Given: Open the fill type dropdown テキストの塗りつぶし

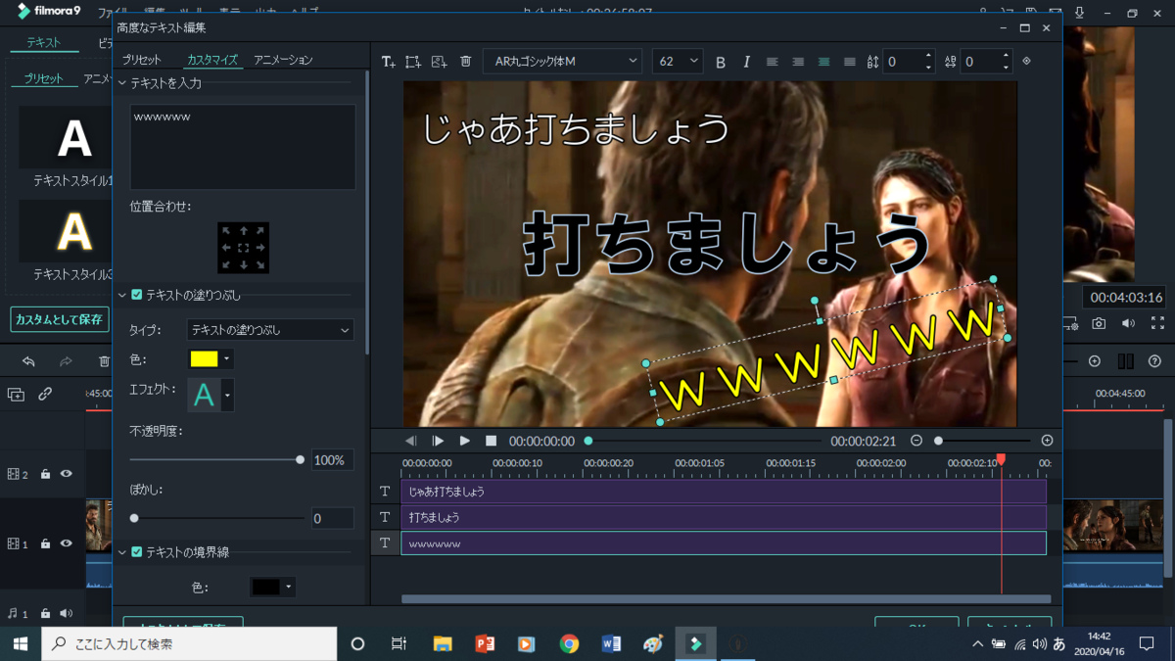Looking at the screenshot, I should click(270, 330).
